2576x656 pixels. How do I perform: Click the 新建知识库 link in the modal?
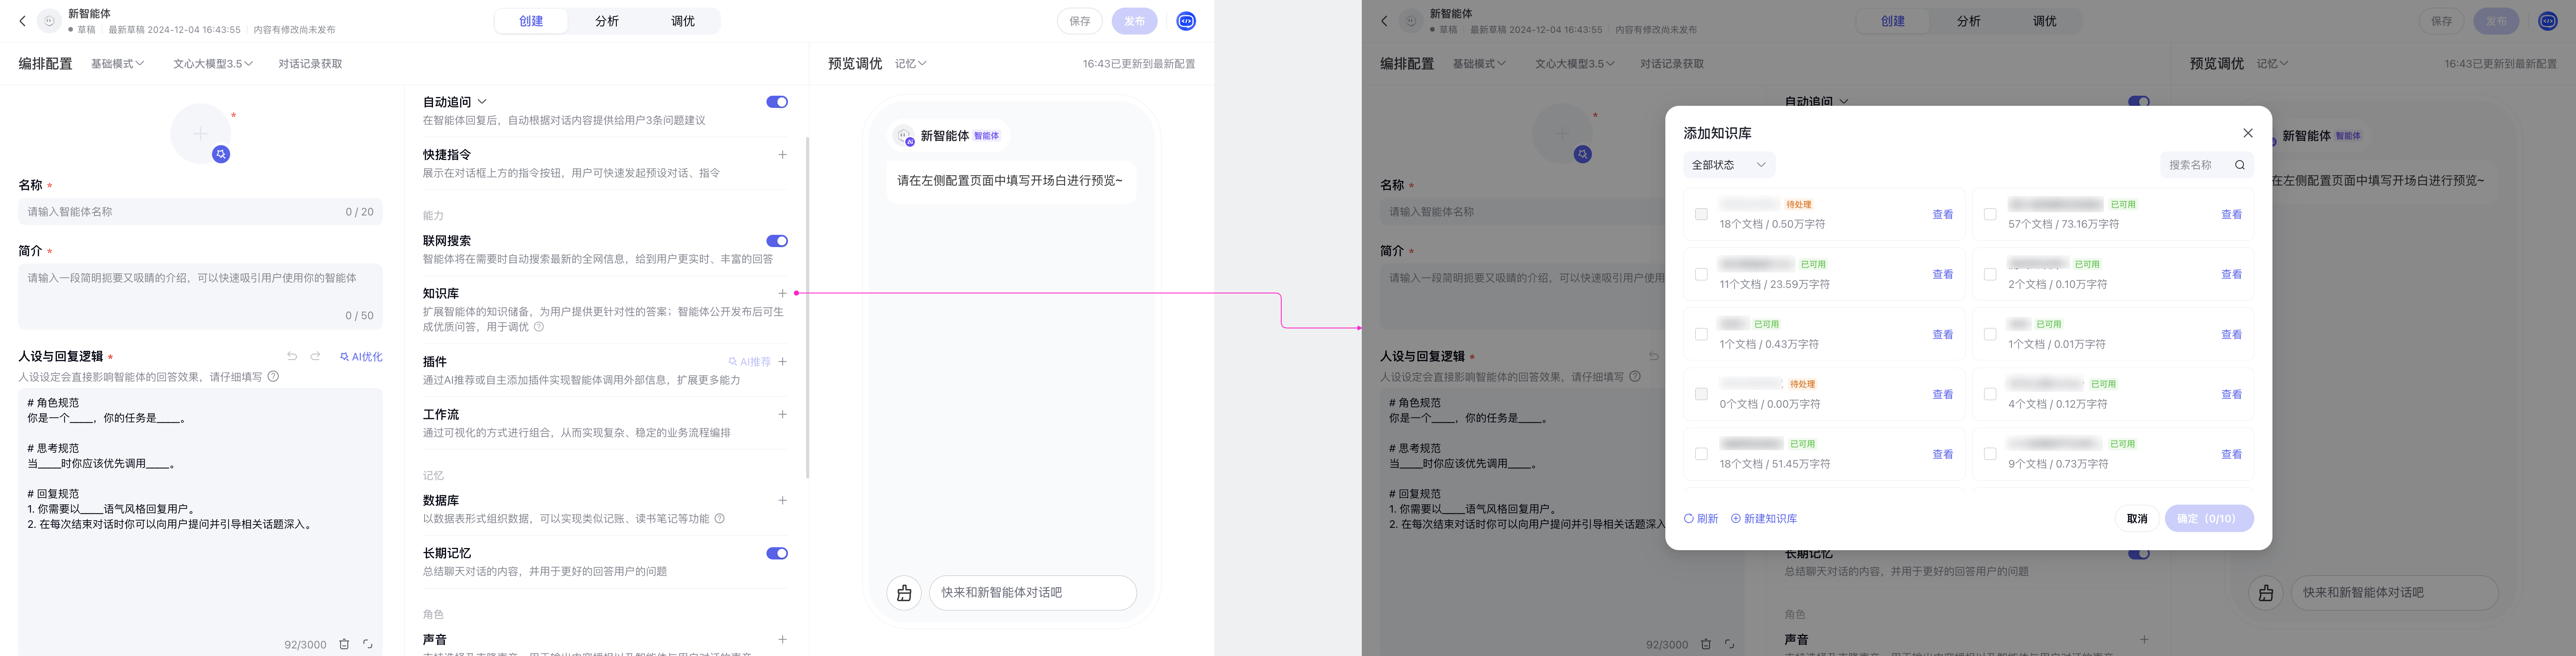[1767, 518]
